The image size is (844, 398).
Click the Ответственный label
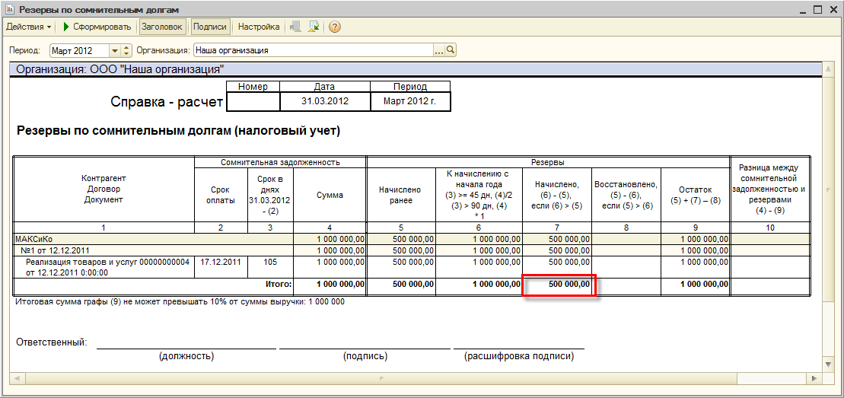pos(52,342)
